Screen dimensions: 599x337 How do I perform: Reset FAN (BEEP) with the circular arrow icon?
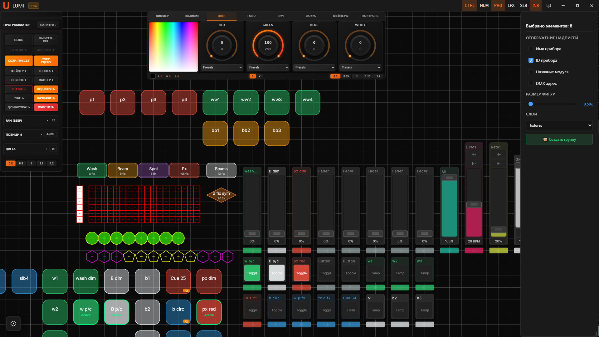click(x=54, y=120)
